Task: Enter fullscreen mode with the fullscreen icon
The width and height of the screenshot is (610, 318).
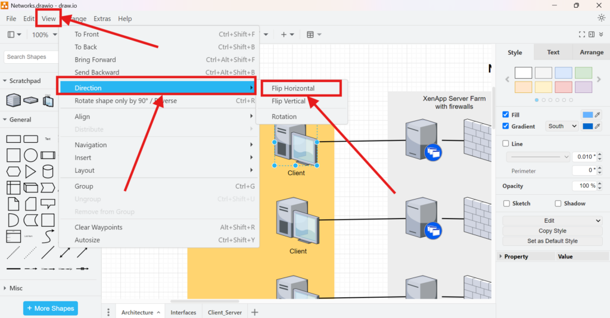Action: click(581, 35)
